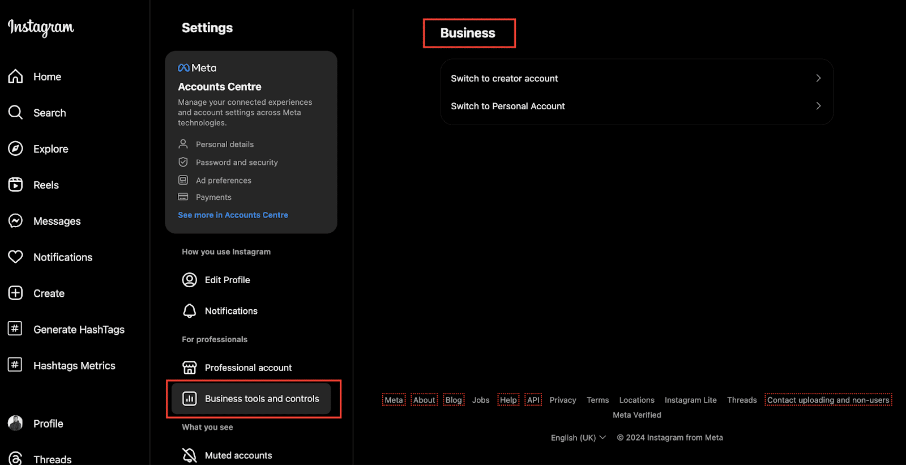This screenshot has height=465, width=906.
Task: Click the Business tools chart icon
Action: 190,399
